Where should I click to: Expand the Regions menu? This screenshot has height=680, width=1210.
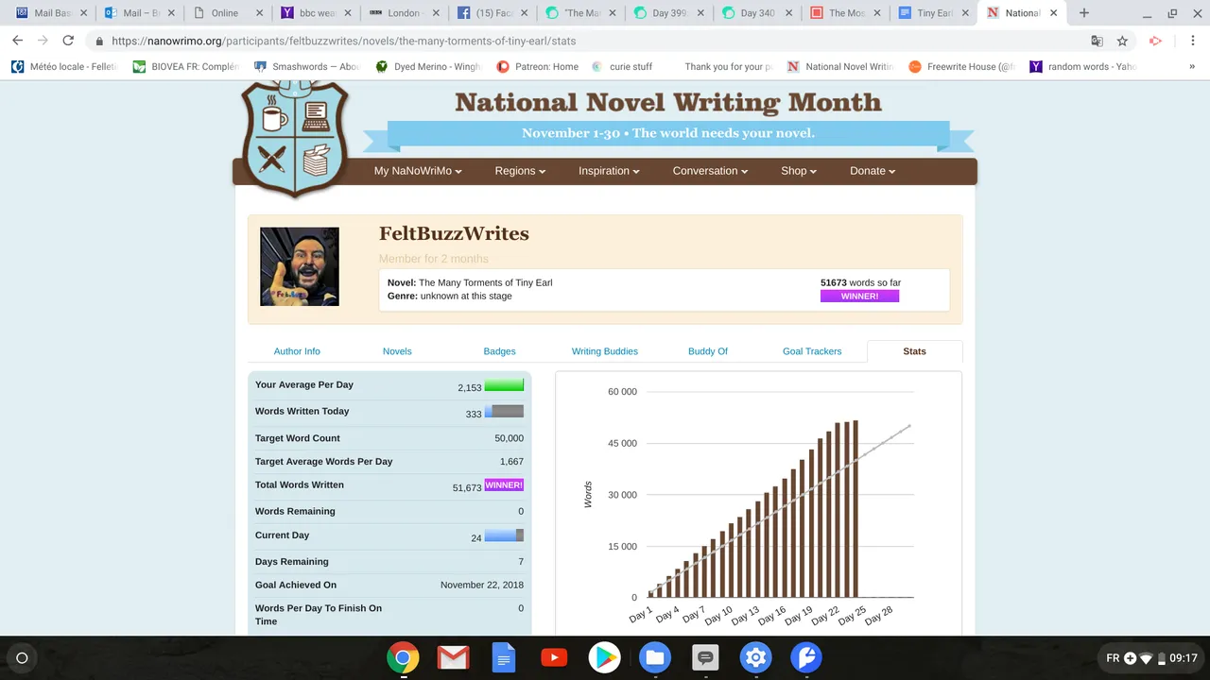click(x=521, y=171)
